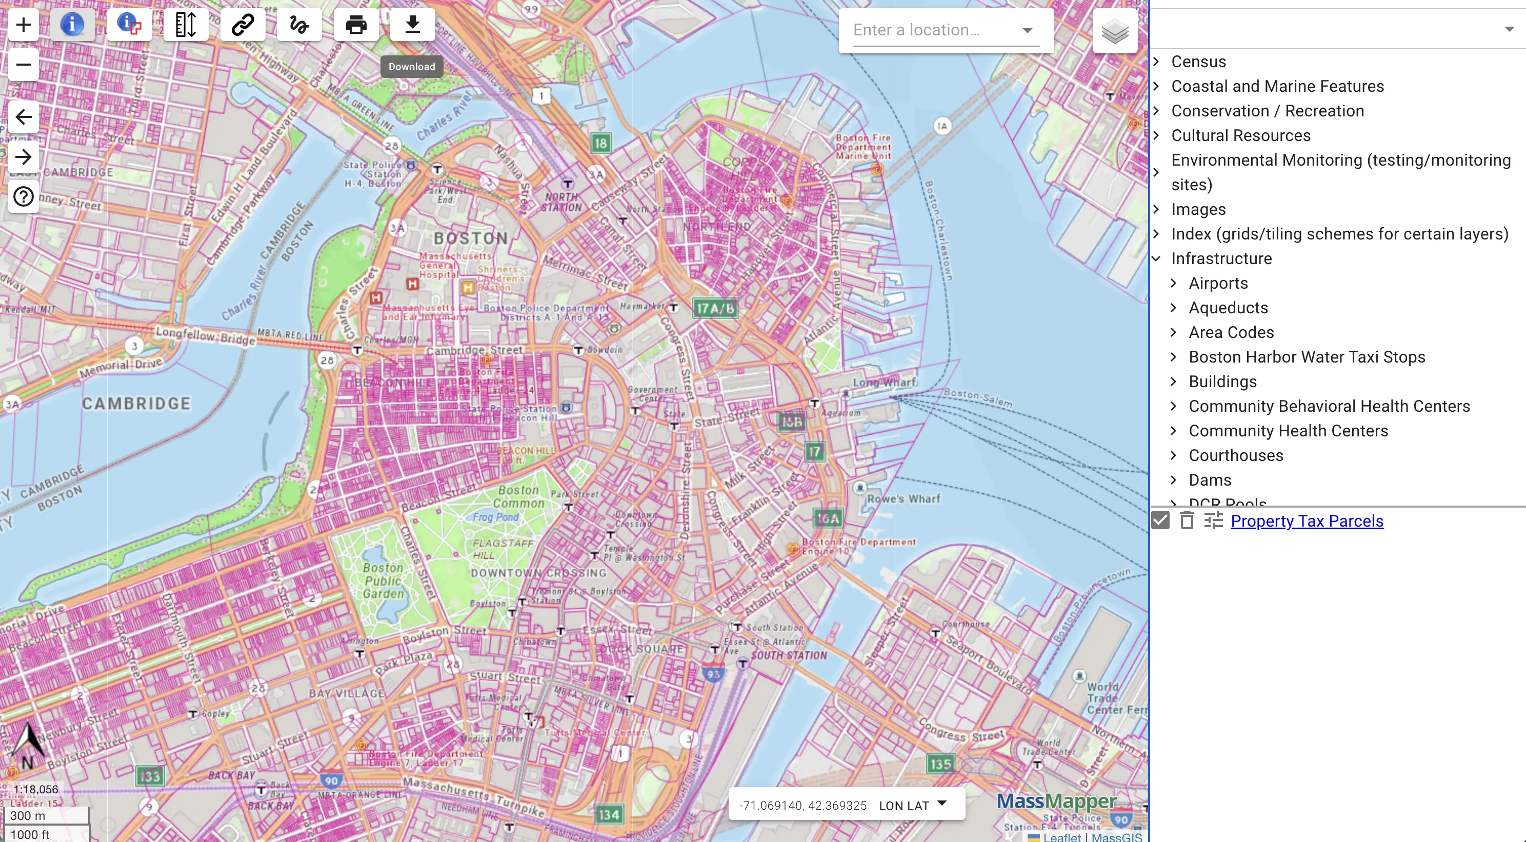1526x842 pixels.
Task: Click the coordinates readout -71.069140, 42.369325
Action: tap(802, 805)
